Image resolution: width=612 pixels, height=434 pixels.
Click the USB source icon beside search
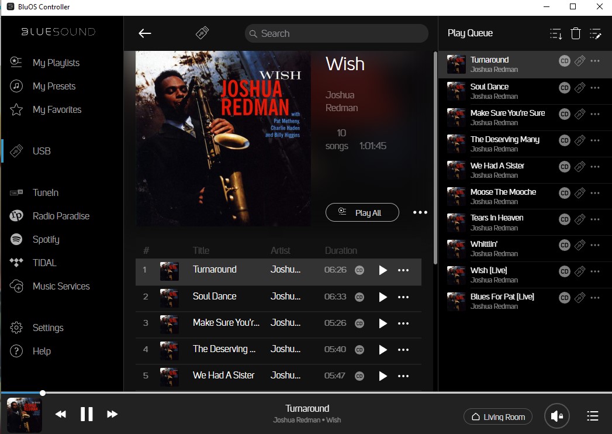pyautogui.click(x=202, y=33)
